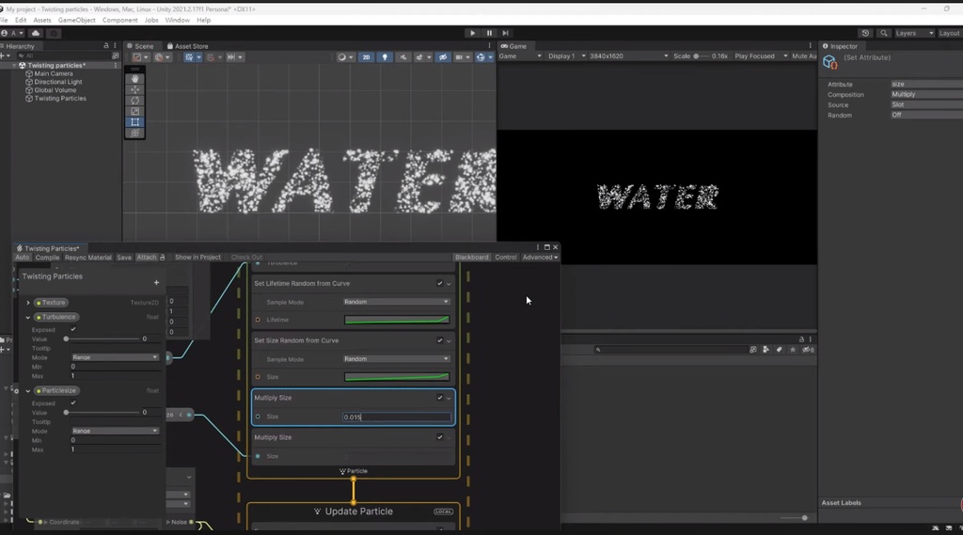
Task: Open scene camera settings dropdown
Action: pos(462,57)
